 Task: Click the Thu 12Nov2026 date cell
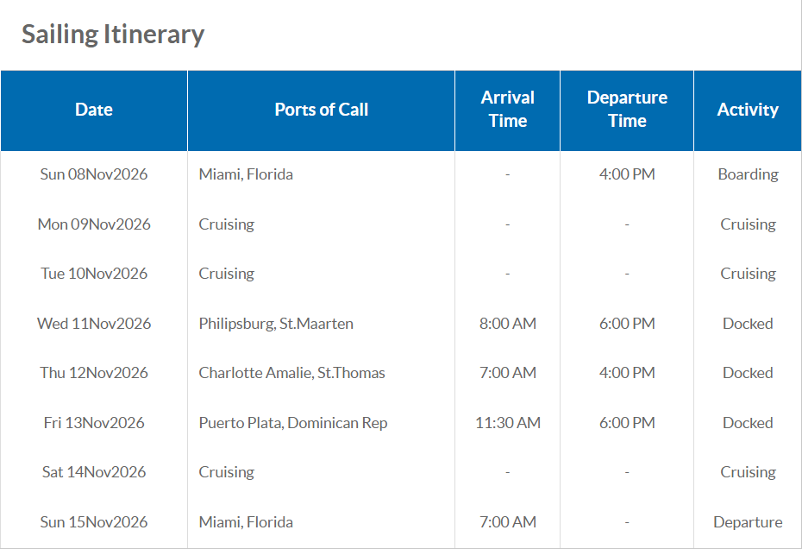coord(94,373)
